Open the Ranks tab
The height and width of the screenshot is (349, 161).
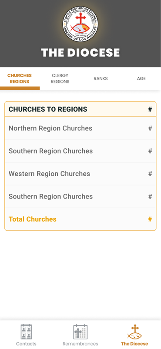101,79
